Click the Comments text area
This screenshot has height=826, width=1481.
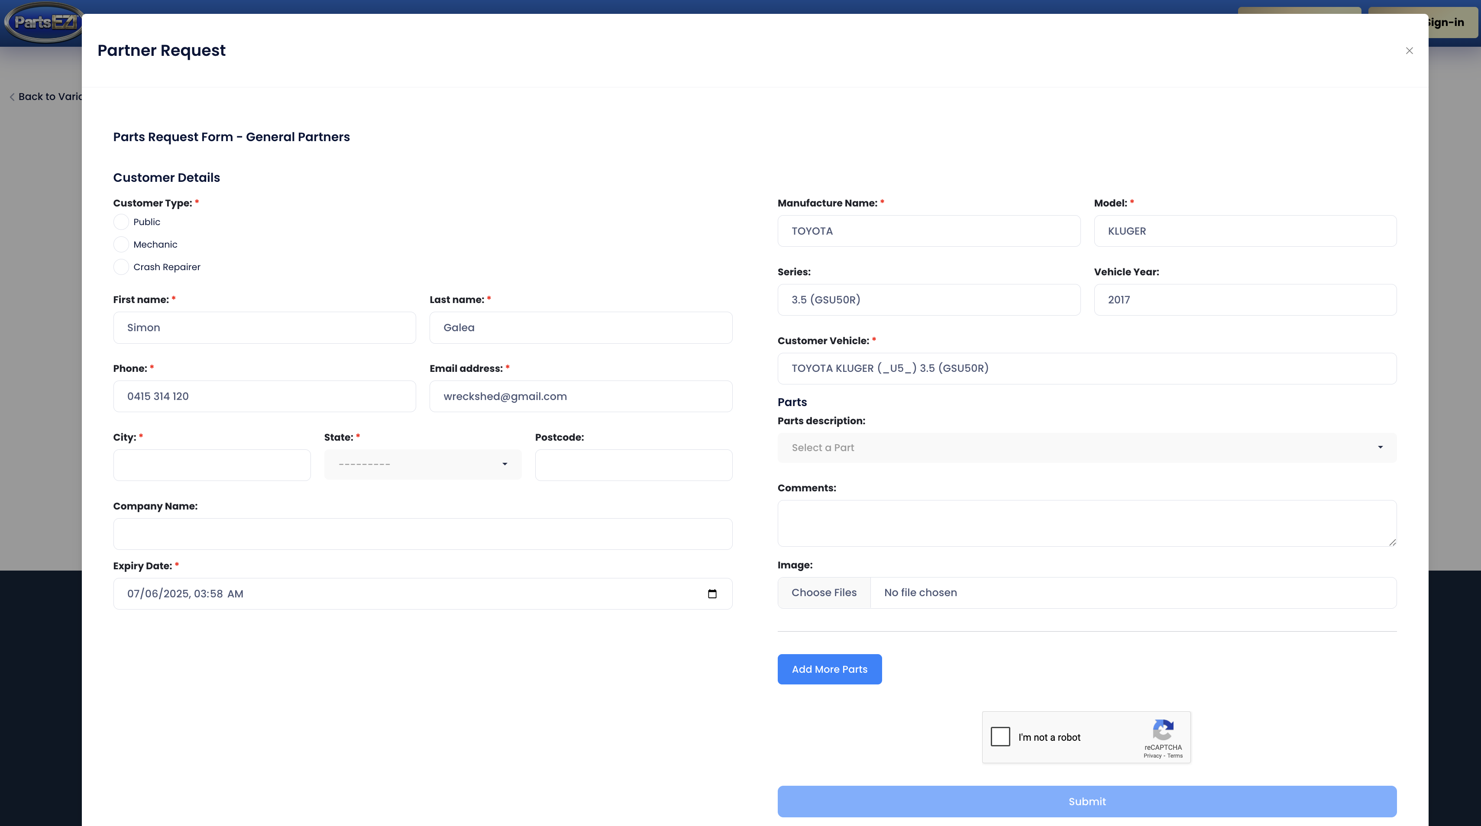tap(1086, 523)
